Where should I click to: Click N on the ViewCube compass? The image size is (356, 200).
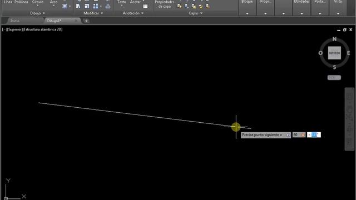click(x=334, y=39)
